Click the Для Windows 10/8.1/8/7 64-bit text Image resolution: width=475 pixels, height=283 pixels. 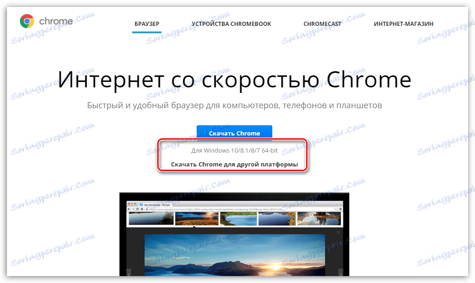234,150
